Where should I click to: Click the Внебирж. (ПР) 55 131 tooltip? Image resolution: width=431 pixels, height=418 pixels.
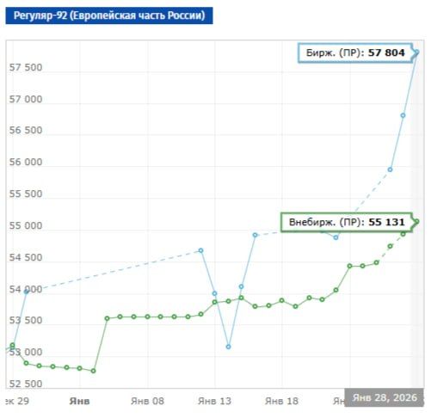coord(347,222)
